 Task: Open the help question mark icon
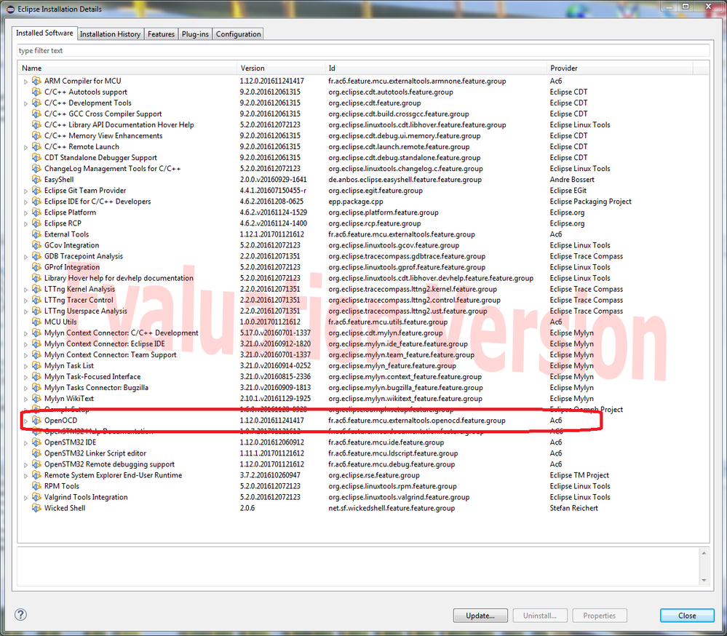pyautogui.click(x=20, y=615)
